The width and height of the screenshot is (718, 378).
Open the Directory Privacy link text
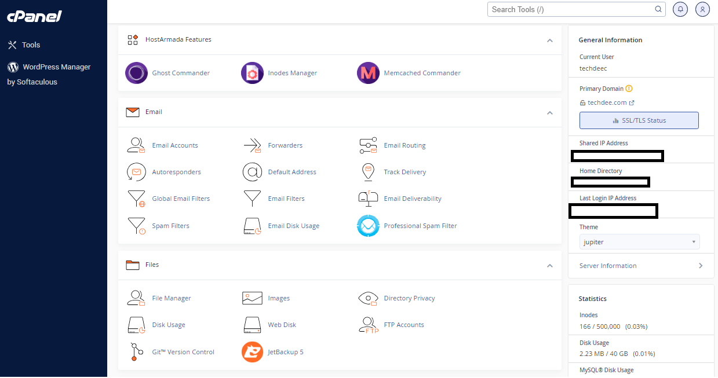410,298
